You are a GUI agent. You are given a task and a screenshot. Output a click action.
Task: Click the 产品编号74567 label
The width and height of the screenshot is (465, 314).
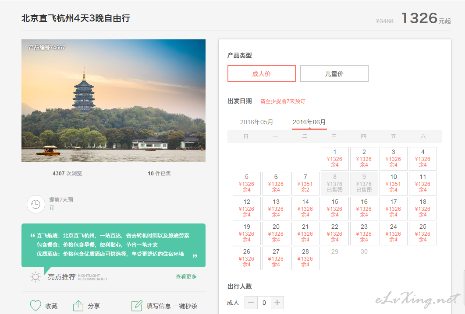coord(47,47)
